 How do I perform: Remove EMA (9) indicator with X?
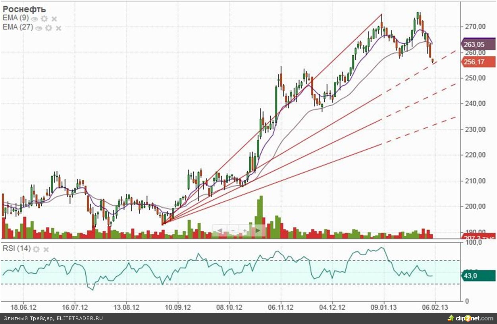pos(54,19)
